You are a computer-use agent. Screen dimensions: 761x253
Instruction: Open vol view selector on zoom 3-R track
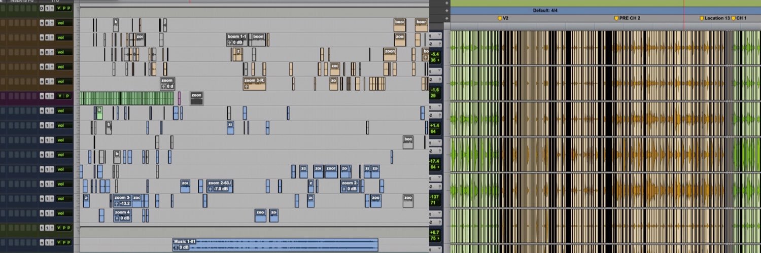pos(64,81)
